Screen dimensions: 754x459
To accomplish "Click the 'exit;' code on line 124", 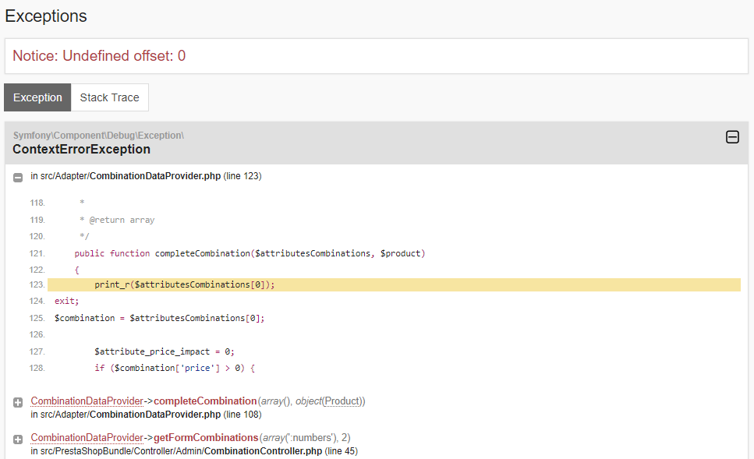I will point(66,301).
